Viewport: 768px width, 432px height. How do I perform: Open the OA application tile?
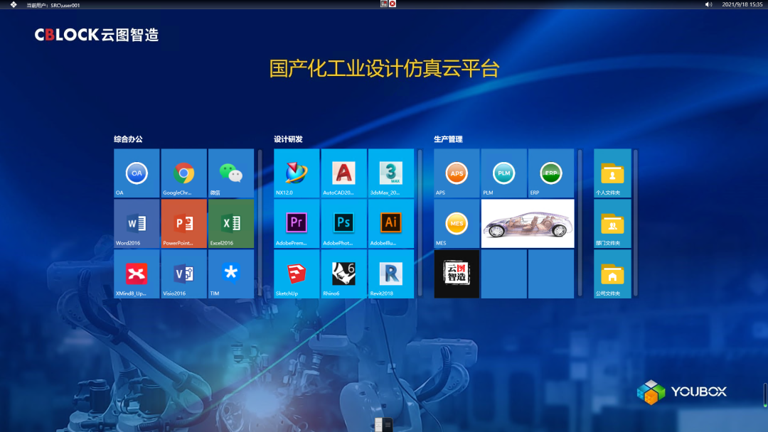[137, 173]
